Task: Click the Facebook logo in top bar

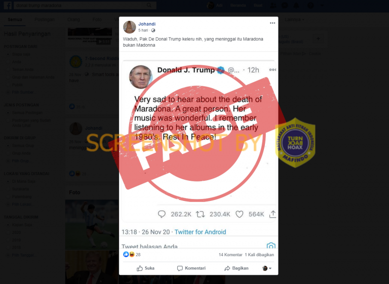Action: pyautogui.click(x=8, y=5)
